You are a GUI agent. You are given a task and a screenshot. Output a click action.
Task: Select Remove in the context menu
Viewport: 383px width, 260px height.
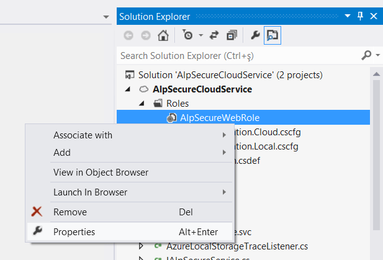(x=70, y=212)
